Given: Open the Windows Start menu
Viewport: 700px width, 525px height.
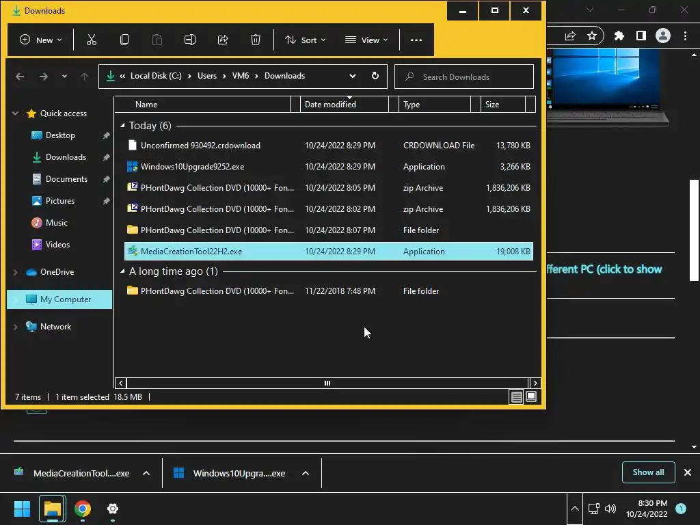Looking at the screenshot, I should click(22, 509).
